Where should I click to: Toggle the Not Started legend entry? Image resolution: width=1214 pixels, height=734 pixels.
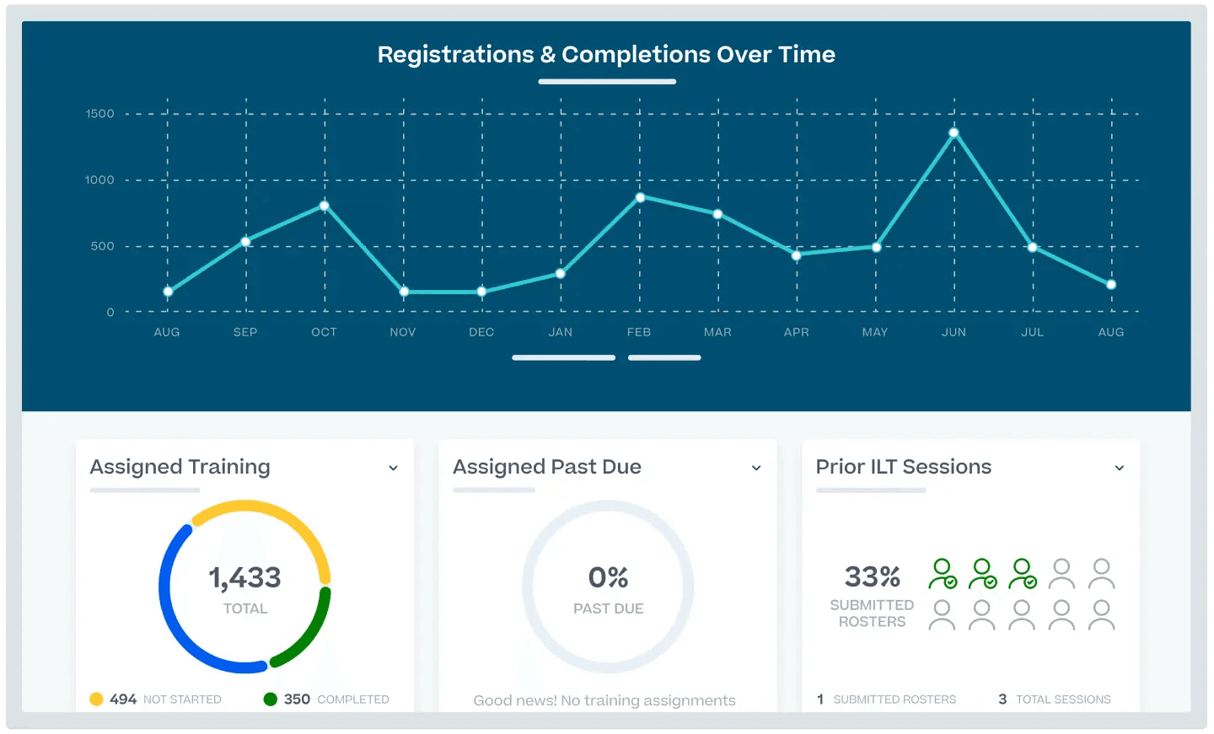(154, 699)
